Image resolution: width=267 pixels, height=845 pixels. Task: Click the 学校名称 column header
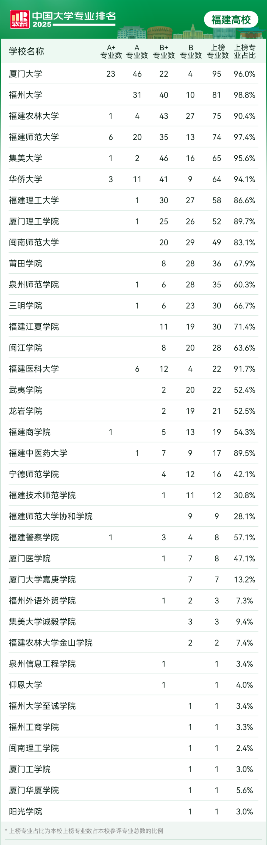click(26, 52)
